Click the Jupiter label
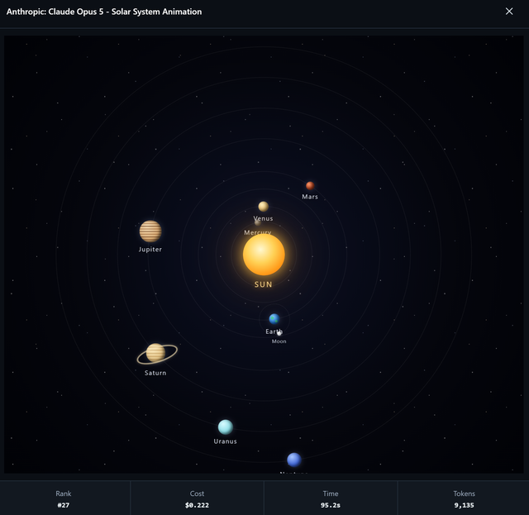The width and height of the screenshot is (529, 515). [150, 250]
